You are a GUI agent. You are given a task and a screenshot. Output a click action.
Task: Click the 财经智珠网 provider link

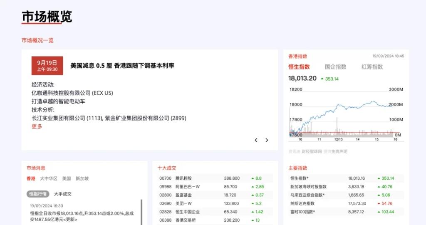click(x=312, y=151)
